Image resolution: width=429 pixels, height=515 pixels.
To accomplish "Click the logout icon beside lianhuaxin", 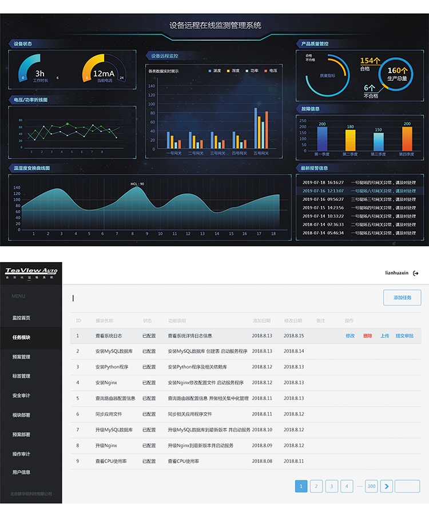I will click(415, 273).
